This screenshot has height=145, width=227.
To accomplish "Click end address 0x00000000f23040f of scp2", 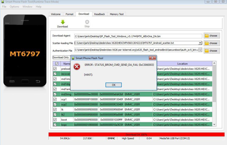I will coord(111,104).
